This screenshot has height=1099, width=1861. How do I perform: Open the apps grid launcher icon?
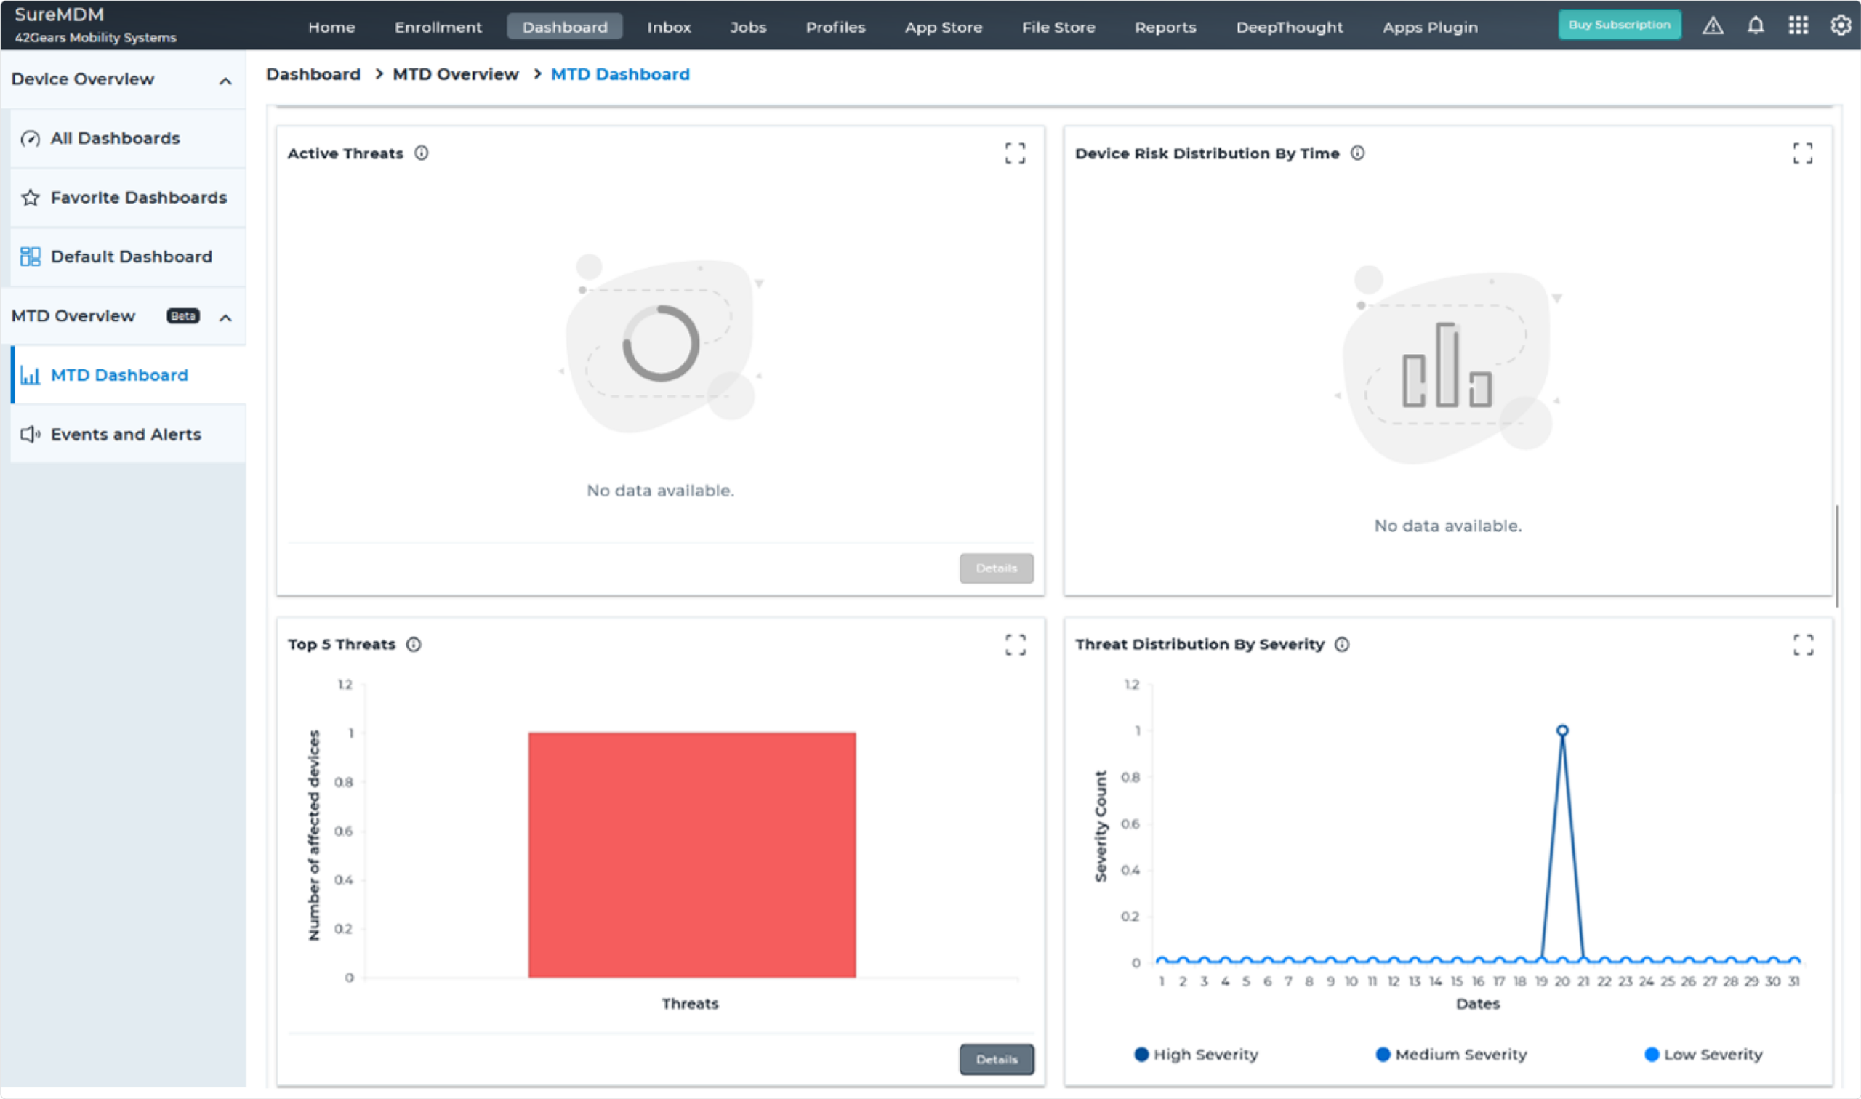pos(1797,25)
